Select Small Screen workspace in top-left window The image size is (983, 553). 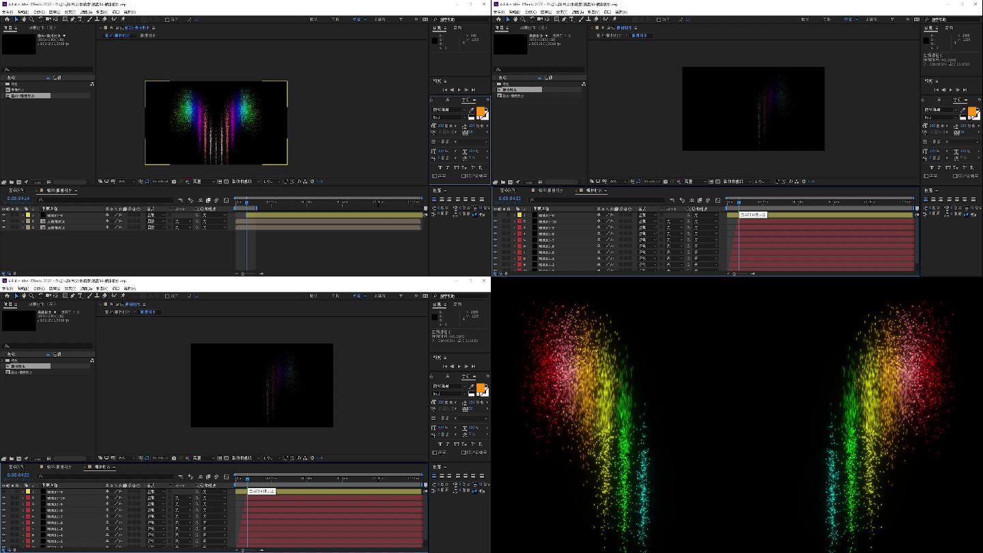[380, 19]
